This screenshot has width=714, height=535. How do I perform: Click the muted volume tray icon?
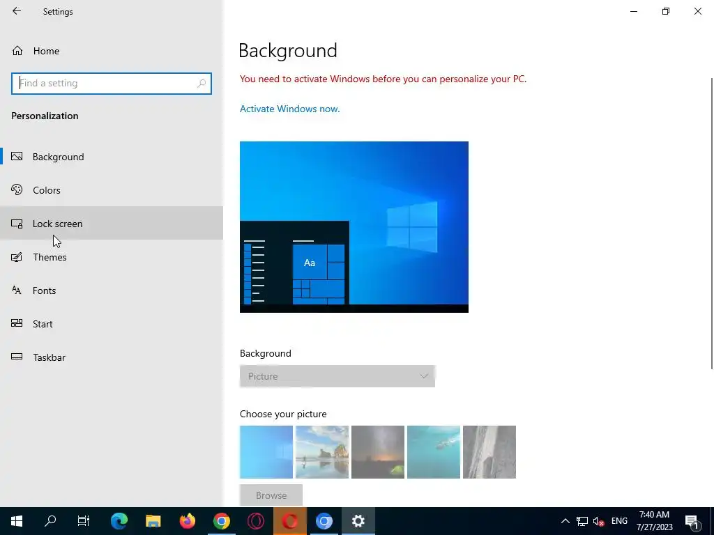coord(599,521)
